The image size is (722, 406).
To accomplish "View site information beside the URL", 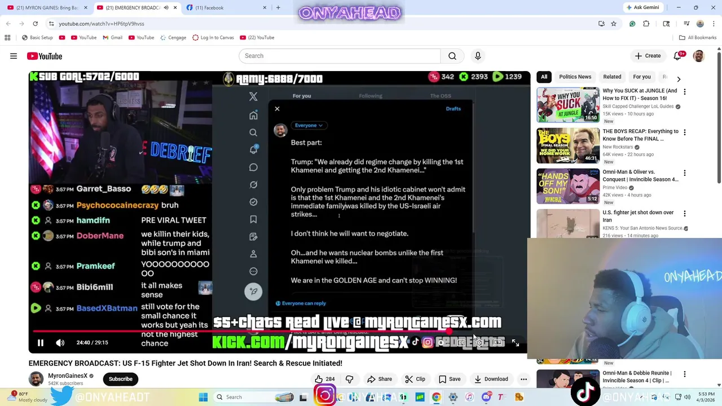I will [51, 24].
